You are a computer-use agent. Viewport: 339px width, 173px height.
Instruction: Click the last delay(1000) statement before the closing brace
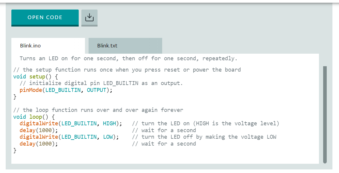(39, 144)
